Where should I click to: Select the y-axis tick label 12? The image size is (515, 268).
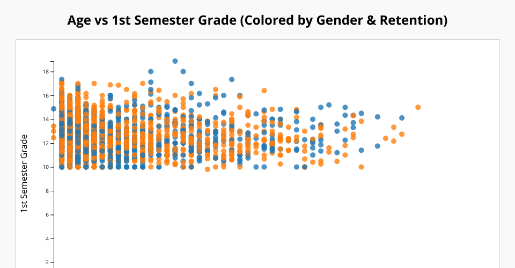click(x=46, y=143)
